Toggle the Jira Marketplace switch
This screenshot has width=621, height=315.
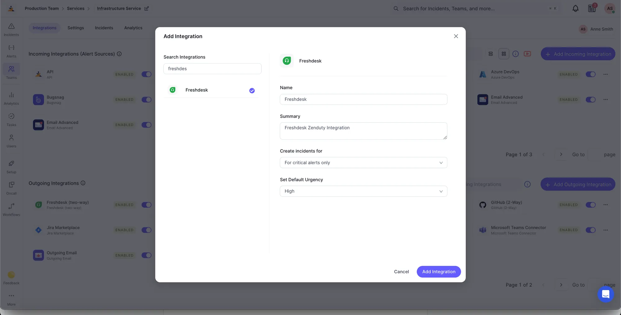(x=147, y=230)
